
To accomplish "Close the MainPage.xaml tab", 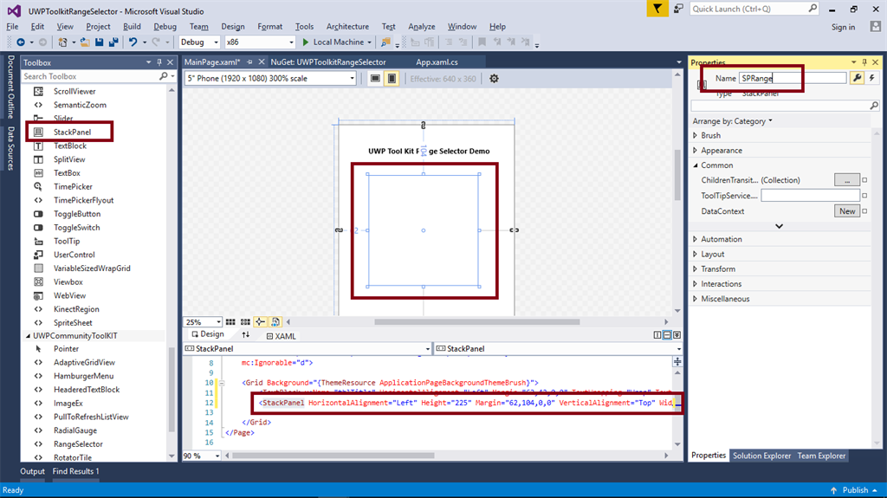I will (262, 61).
